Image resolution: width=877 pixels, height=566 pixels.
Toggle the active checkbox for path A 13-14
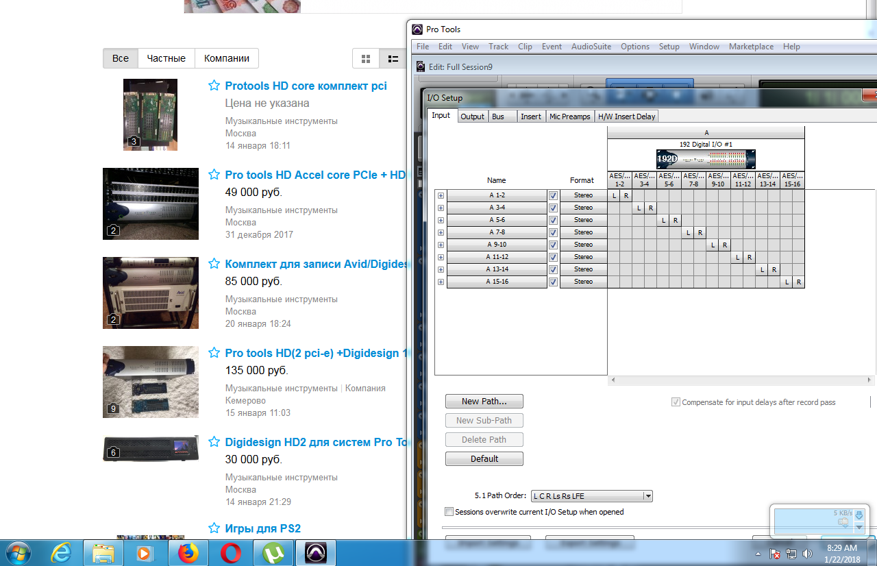point(553,269)
